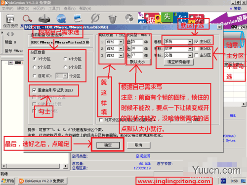Open the NTFS file system dropdown for partition 2

coord(121,49)
